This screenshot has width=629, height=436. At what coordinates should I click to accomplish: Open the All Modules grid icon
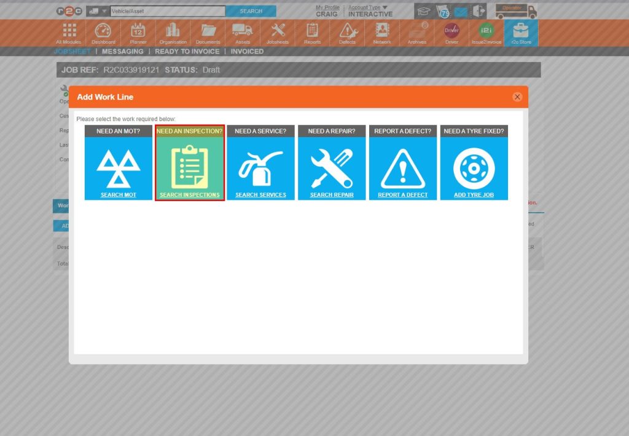click(x=68, y=32)
